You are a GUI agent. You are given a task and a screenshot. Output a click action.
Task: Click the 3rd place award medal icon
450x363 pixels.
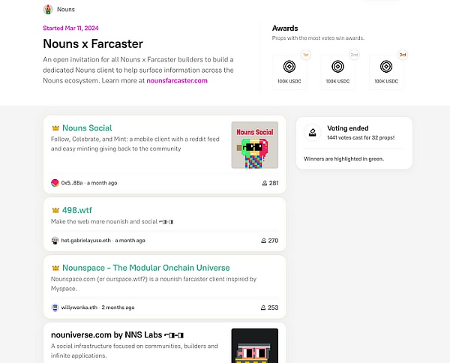[386, 66]
